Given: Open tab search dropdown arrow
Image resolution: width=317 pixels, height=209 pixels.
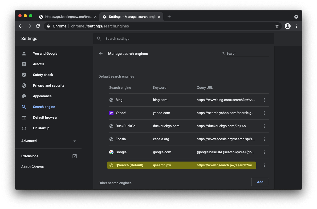Looking at the screenshot, I should (x=296, y=17).
